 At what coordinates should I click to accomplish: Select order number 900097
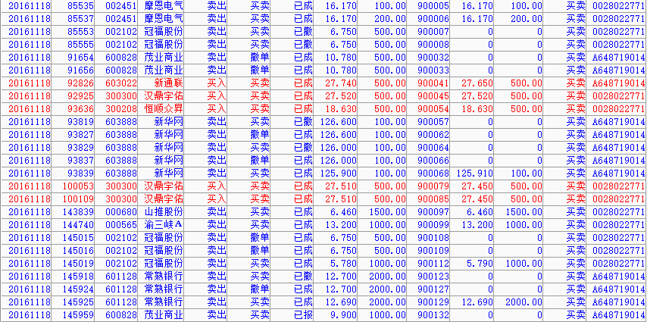[x=433, y=212]
